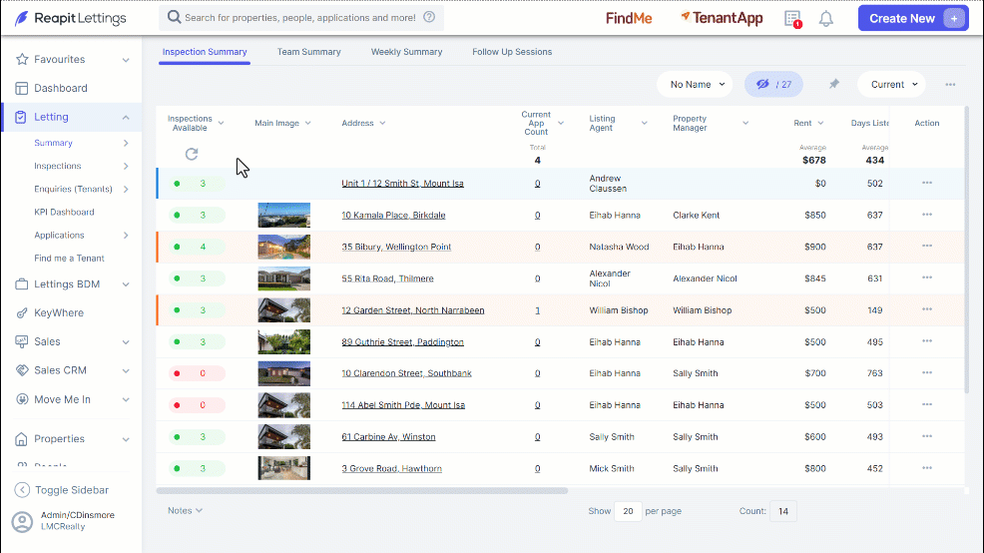Open the 35 Bibury, Wellington Point address link
The image size is (984, 553).
(396, 247)
